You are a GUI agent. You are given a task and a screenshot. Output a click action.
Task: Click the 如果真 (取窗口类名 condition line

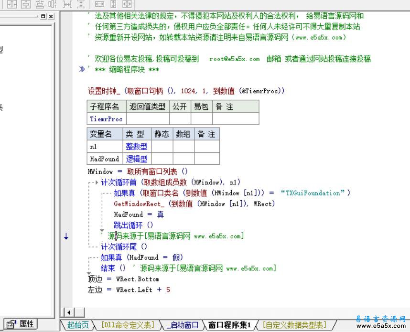(x=232, y=193)
